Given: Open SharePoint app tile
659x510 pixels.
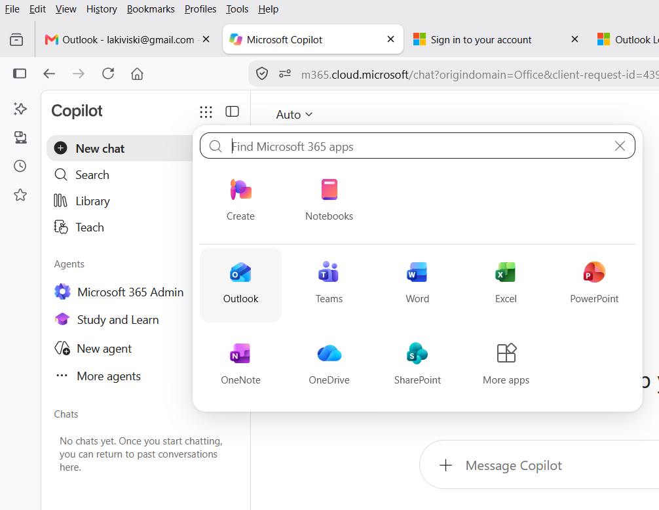Looking at the screenshot, I should [x=417, y=364].
